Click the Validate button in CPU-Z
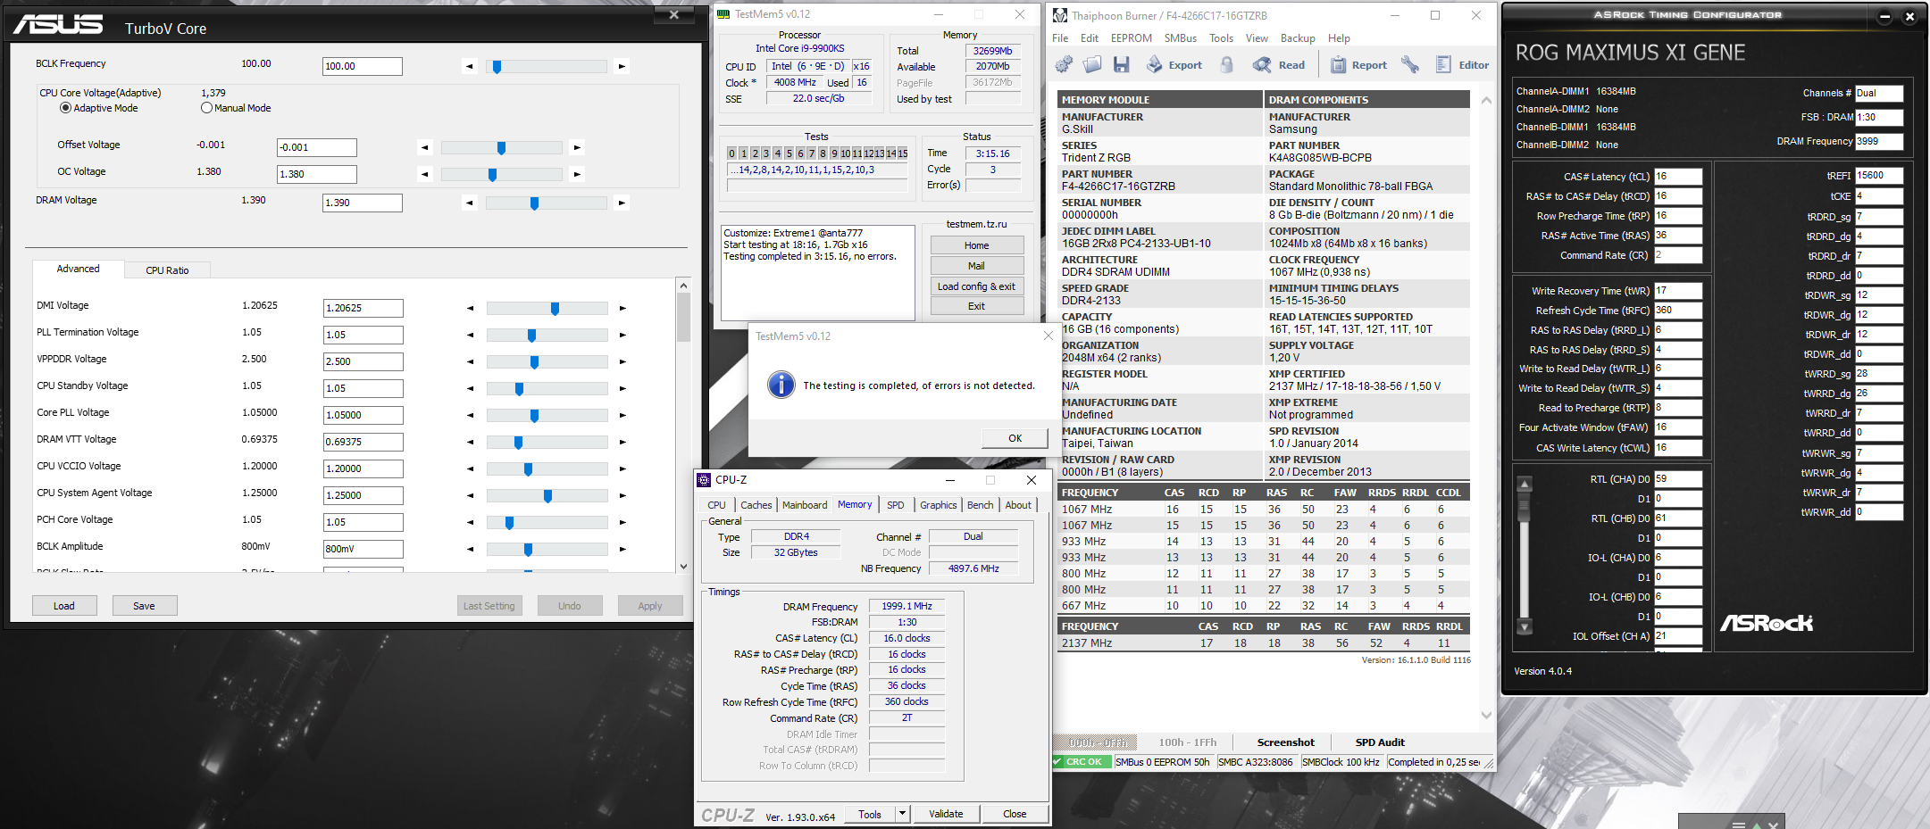Viewport: 1930px width, 829px height. point(946,814)
